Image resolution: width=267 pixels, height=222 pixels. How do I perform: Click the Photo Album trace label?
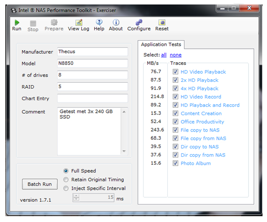(196, 163)
